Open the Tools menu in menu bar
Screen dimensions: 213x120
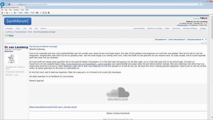tap(22, 10)
